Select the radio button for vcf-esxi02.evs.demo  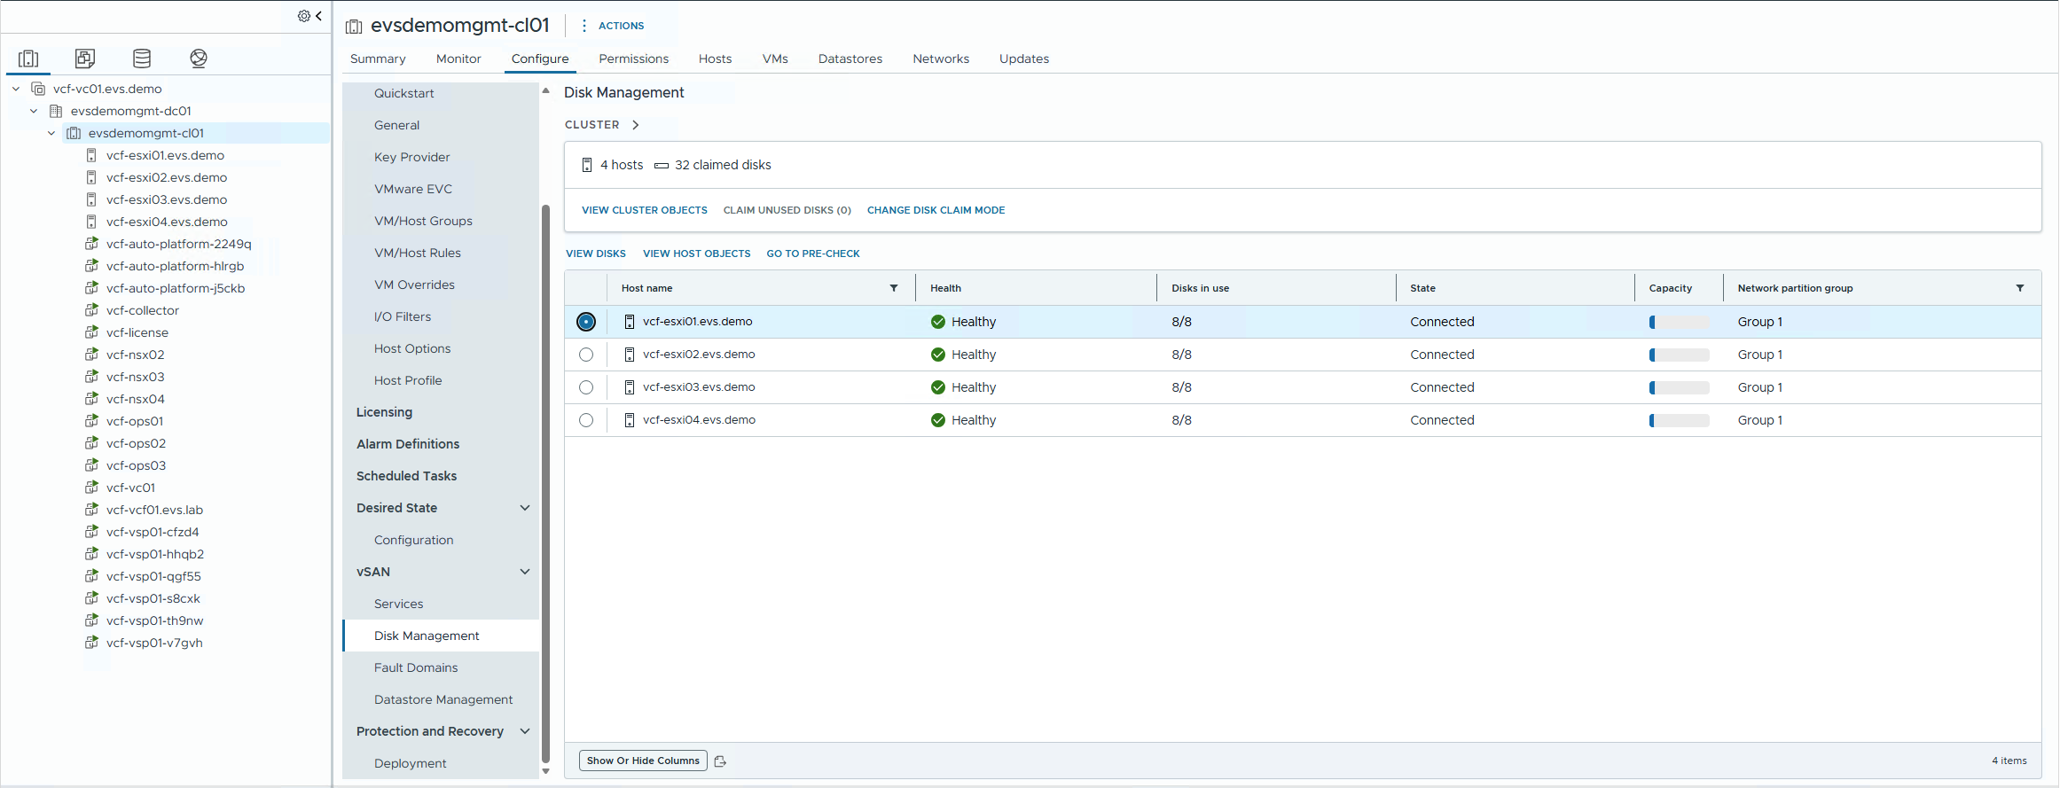click(586, 355)
